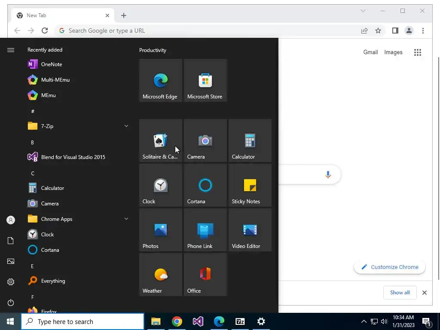
Task: Bookmark this tab with the star
Action: click(378, 31)
